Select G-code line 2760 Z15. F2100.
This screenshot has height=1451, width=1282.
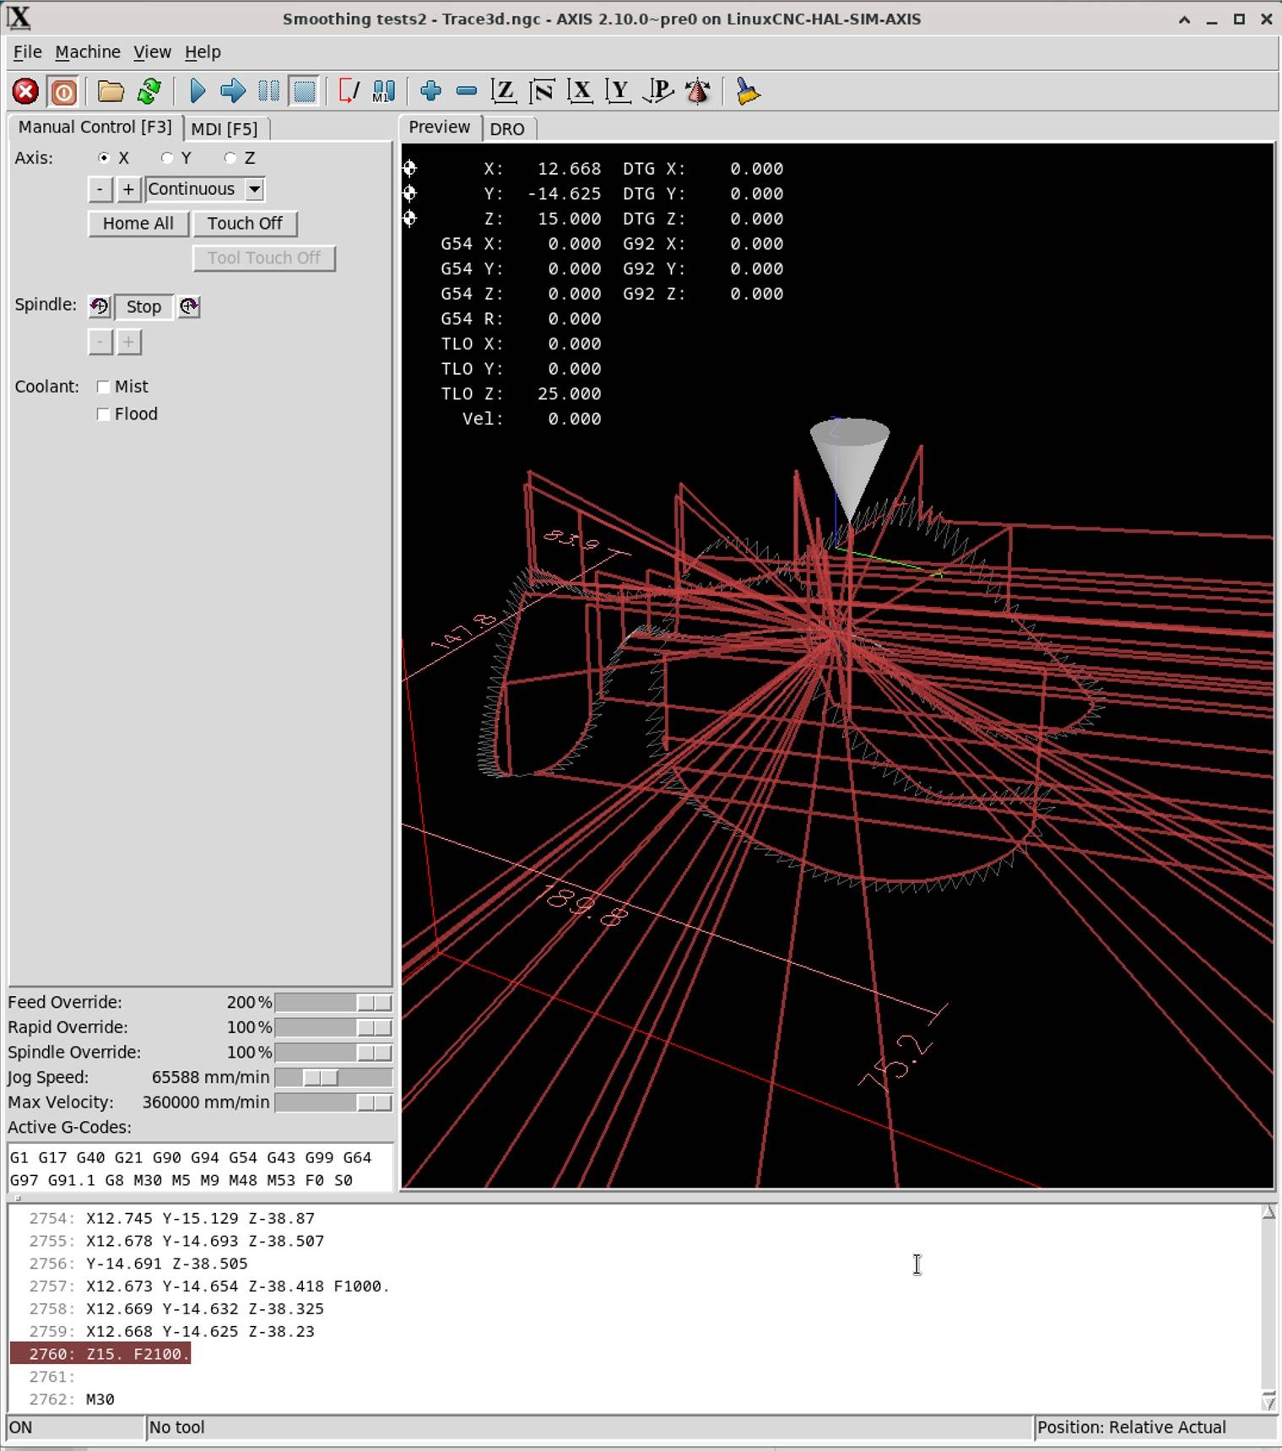point(100,1354)
